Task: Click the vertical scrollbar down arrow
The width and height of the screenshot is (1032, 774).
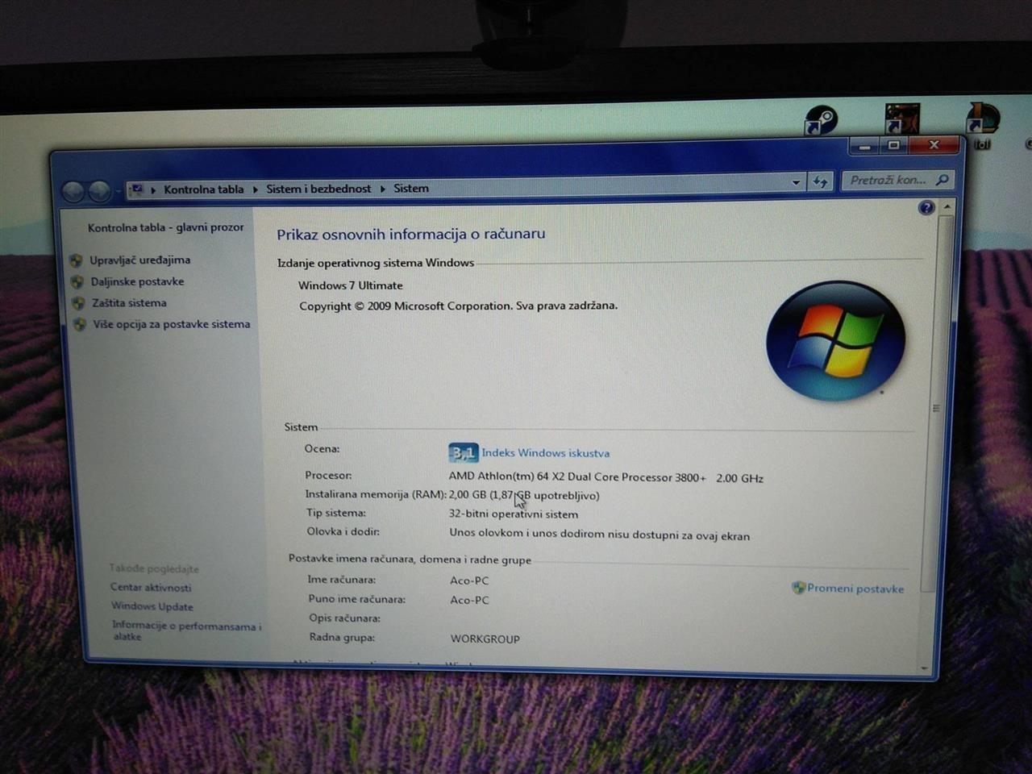Action: point(924,668)
